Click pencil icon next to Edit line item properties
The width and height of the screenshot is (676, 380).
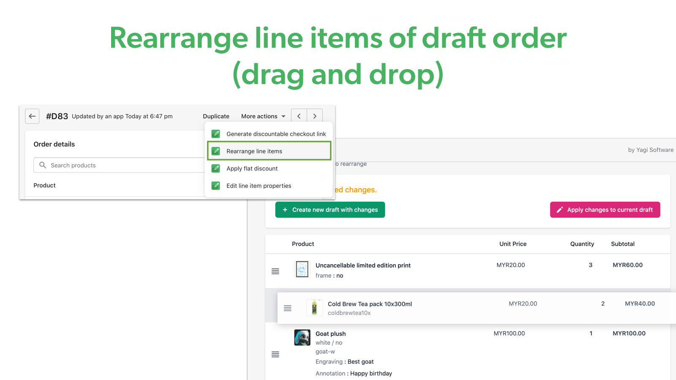pos(215,185)
